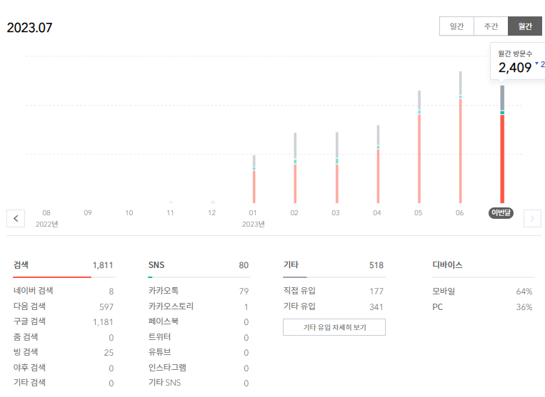Click the SNS total 80
The width and height of the screenshot is (545, 397).
tap(244, 265)
